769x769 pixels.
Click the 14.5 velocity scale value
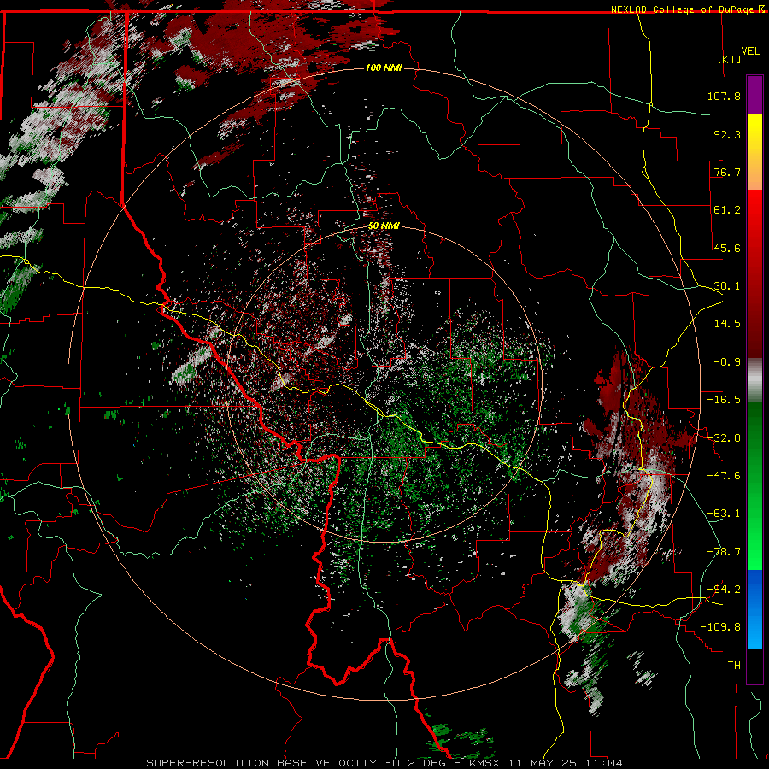tap(727, 324)
